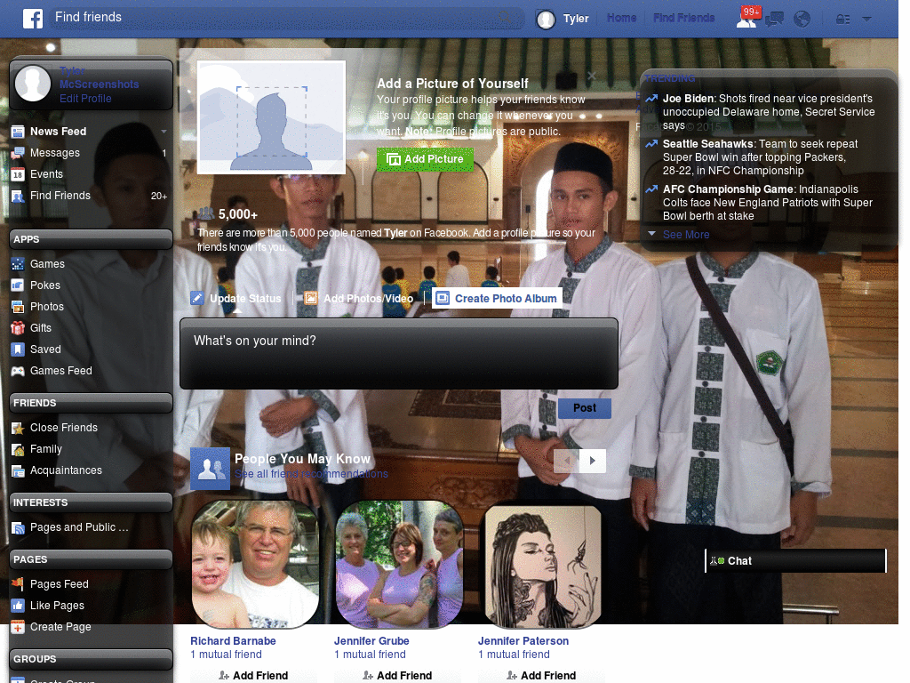Open Find Friends in the sidebar

coord(60,196)
